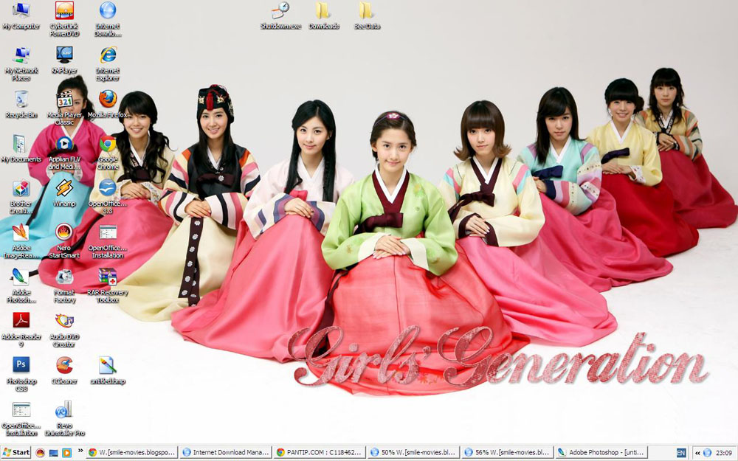Open the Audio DVD Creator shortcut
The width and height of the screenshot is (738, 461).
pos(64,330)
